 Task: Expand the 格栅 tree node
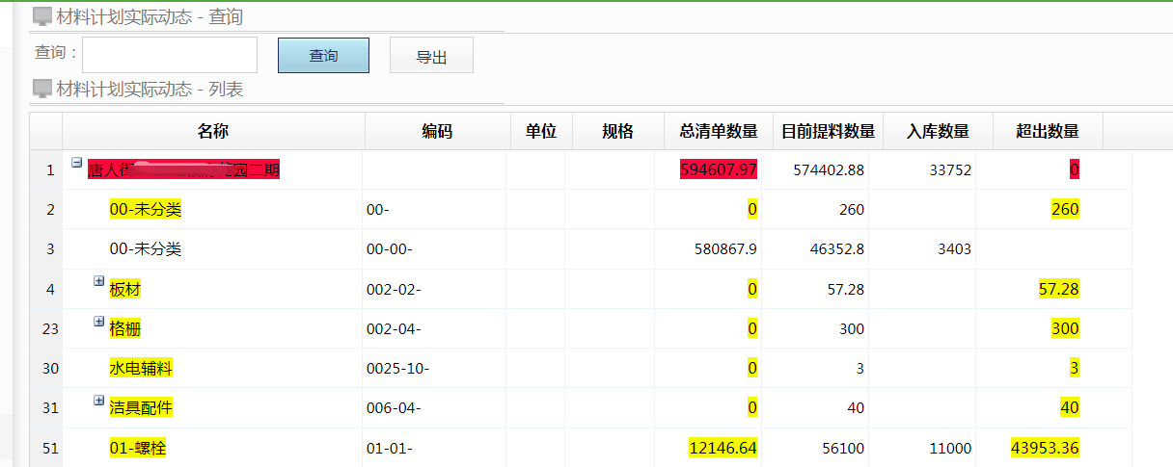pyautogui.click(x=98, y=321)
